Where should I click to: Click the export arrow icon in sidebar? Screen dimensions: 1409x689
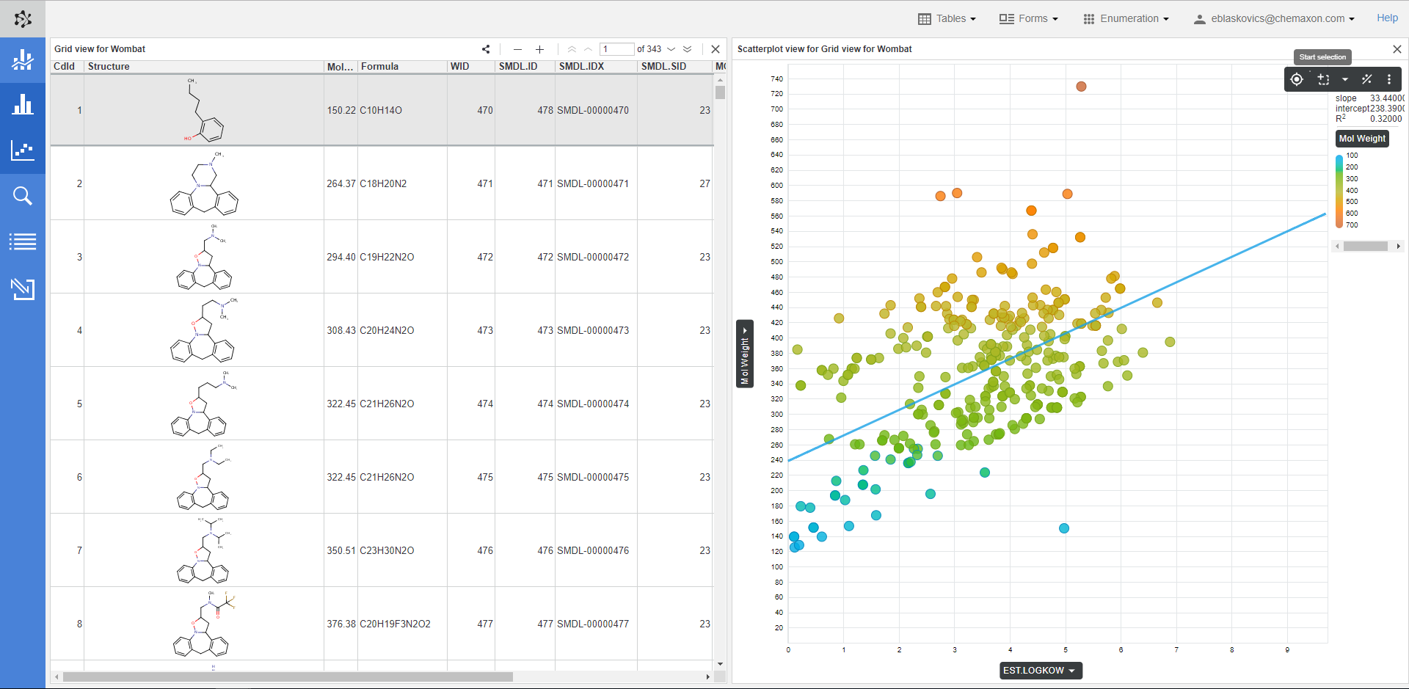tap(23, 288)
